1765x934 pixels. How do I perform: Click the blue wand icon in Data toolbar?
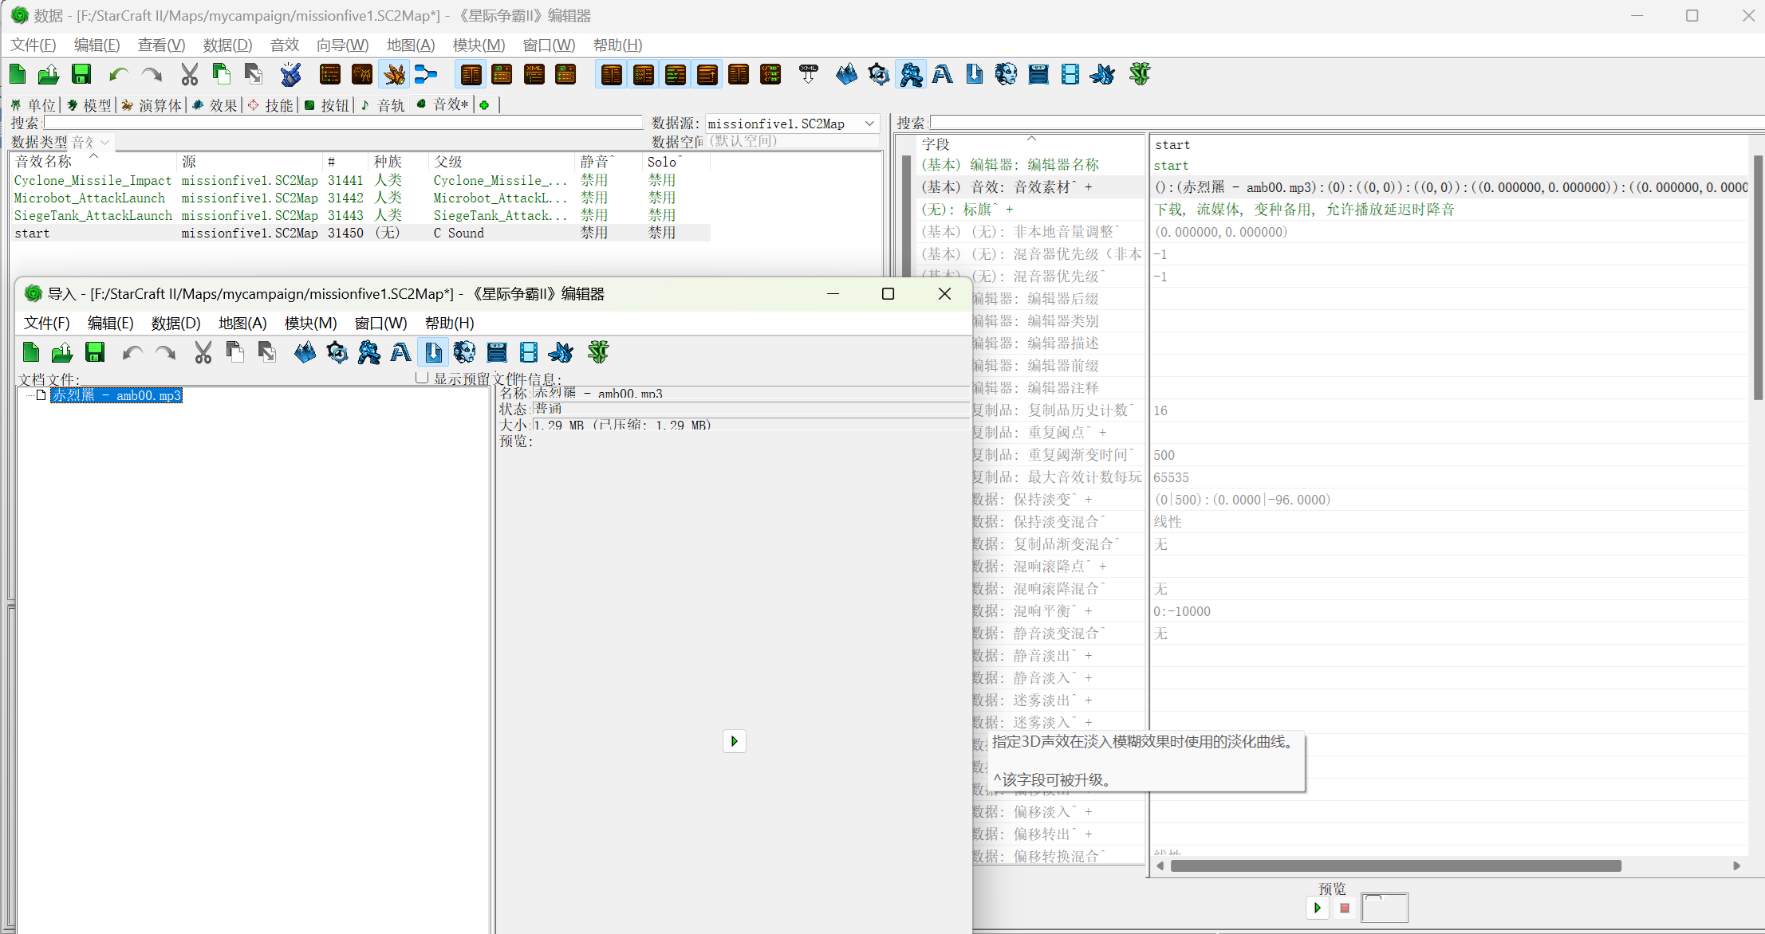[x=290, y=75]
